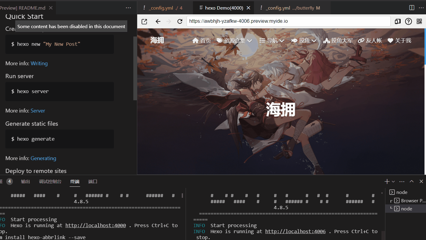This screenshot has width=426, height=240.
Task: Click the browser preview page scrollbar
Action: pos(425,46)
